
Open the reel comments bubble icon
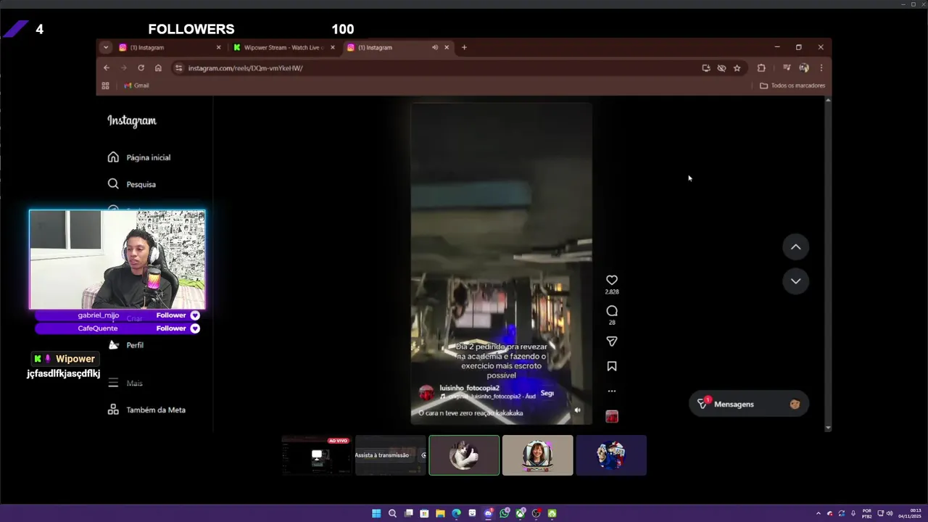coord(612,311)
